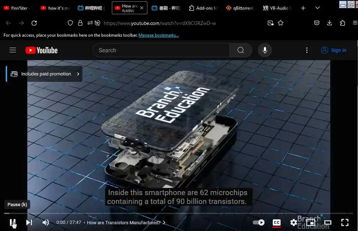Open the tracking protection shield
This screenshot has width=358, height=231.
click(70, 23)
